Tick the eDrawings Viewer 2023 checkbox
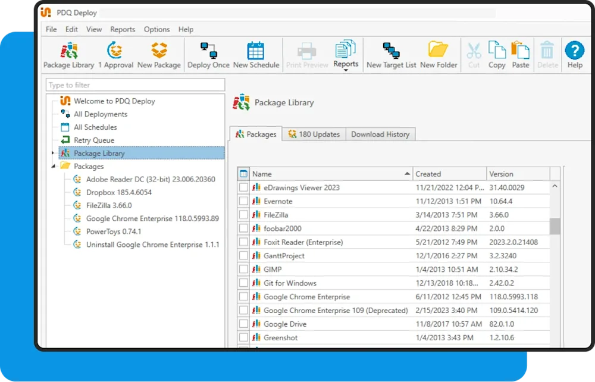The height and width of the screenshot is (382, 595). [x=243, y=187]
